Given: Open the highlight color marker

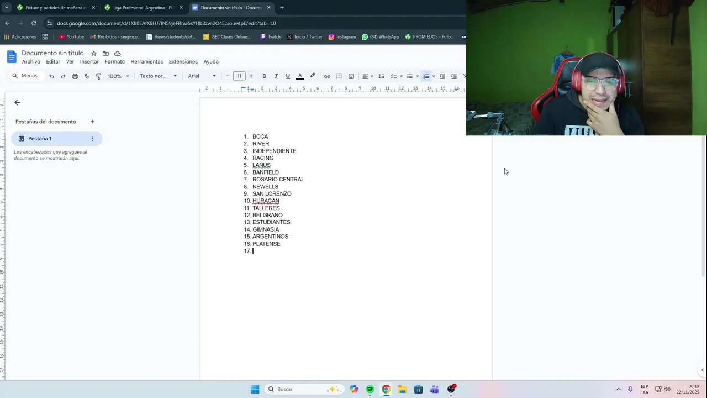Looking at the screenshot, I should (x=313, y=76).
